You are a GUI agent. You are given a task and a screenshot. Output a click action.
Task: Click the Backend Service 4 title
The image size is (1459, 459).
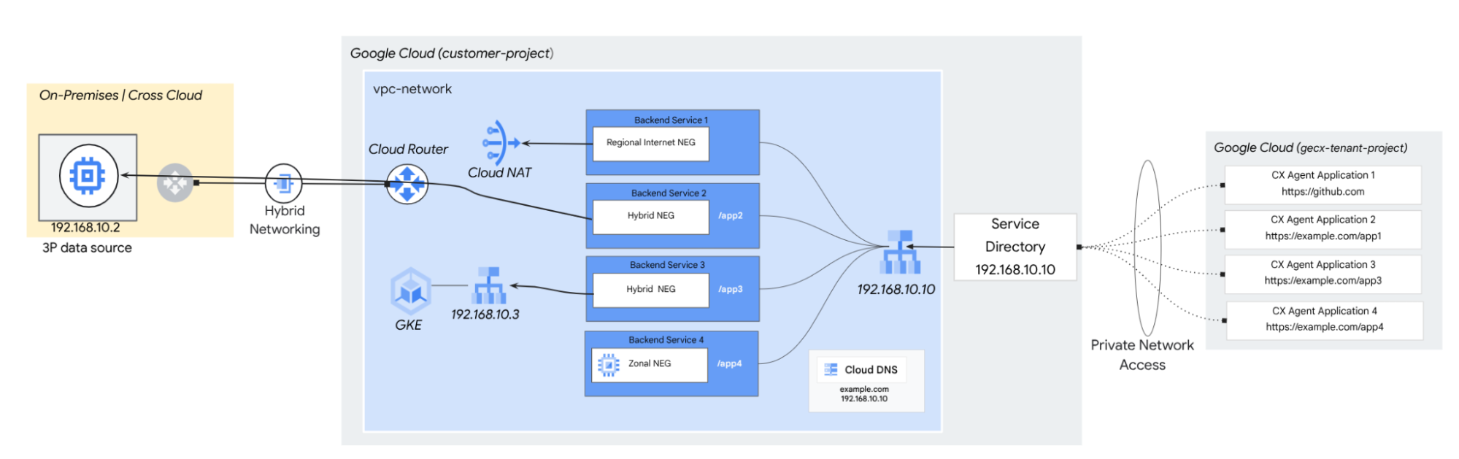(666, 340)
